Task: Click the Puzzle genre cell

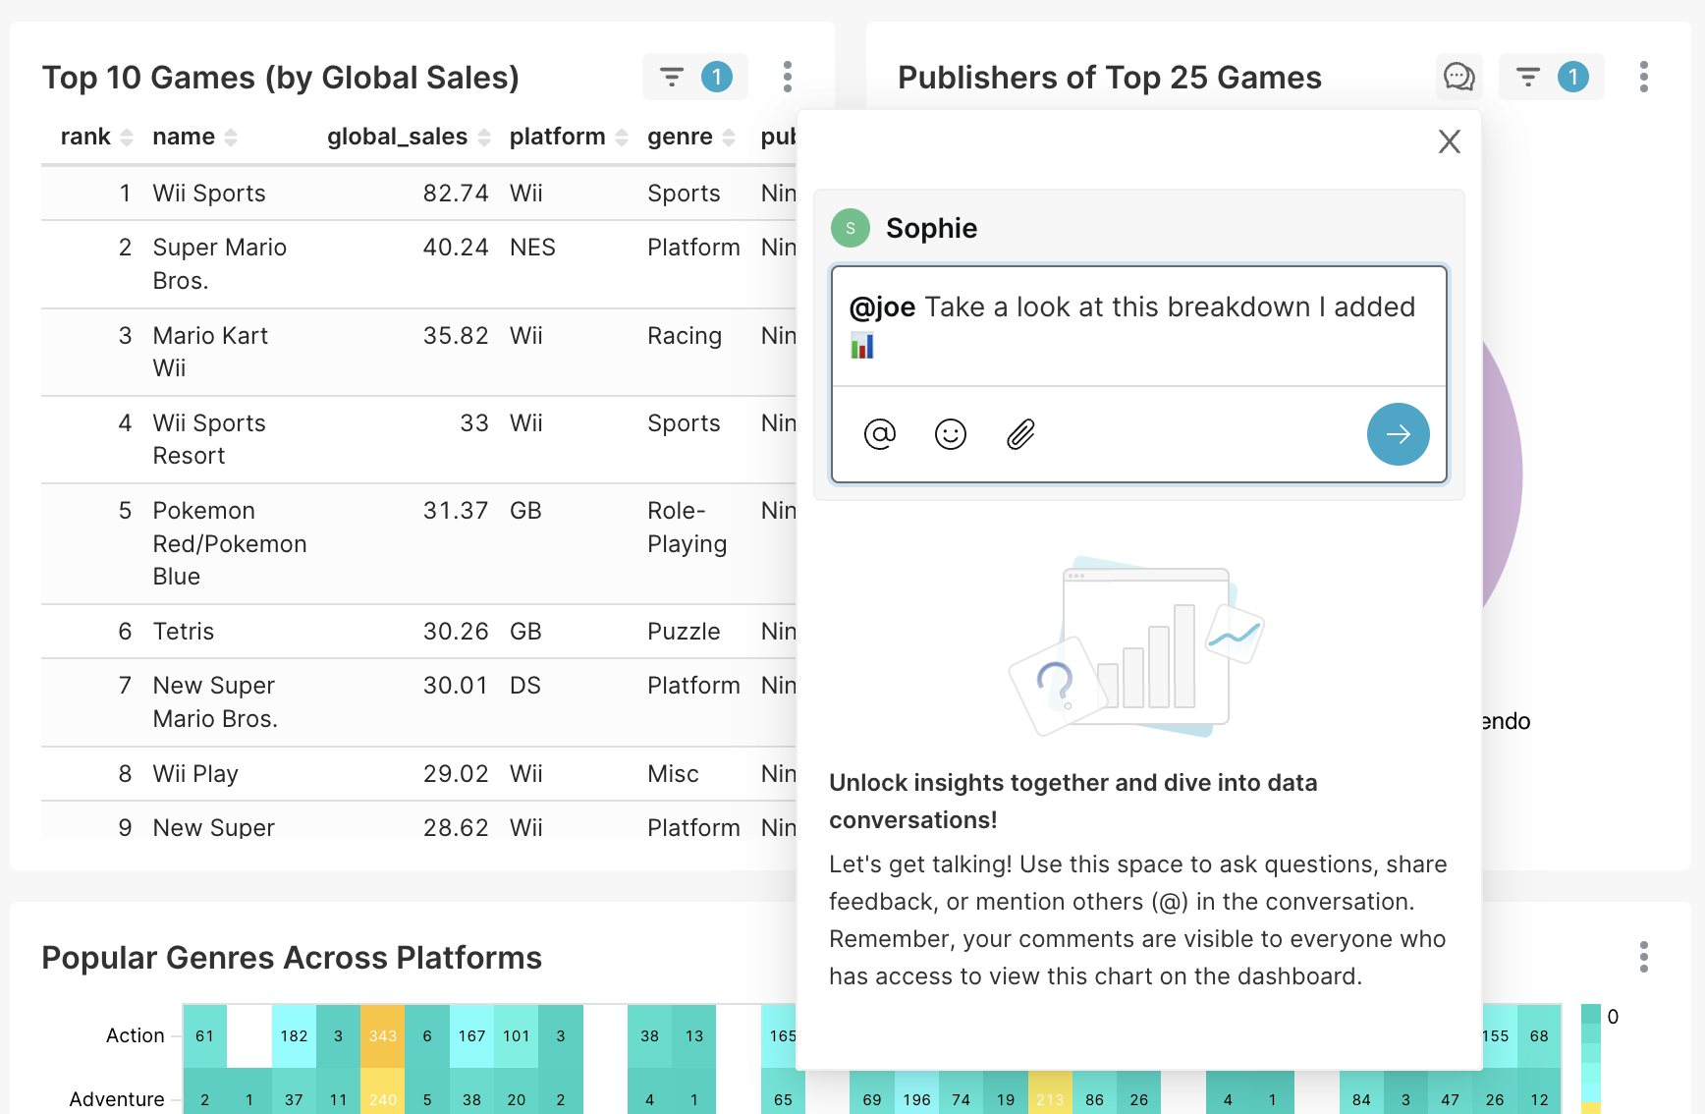Action: point(684,632)
